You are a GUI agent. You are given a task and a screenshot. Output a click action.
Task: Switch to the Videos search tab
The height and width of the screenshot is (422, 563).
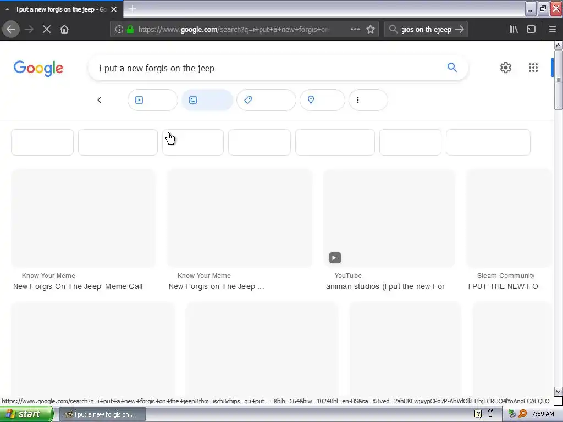pyautogui.click(x=153, y=100)
